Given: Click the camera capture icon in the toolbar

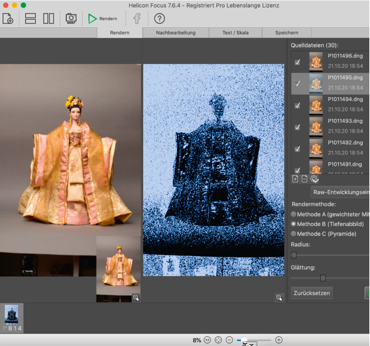Looking at the screenshot, I should click(71, 18).
